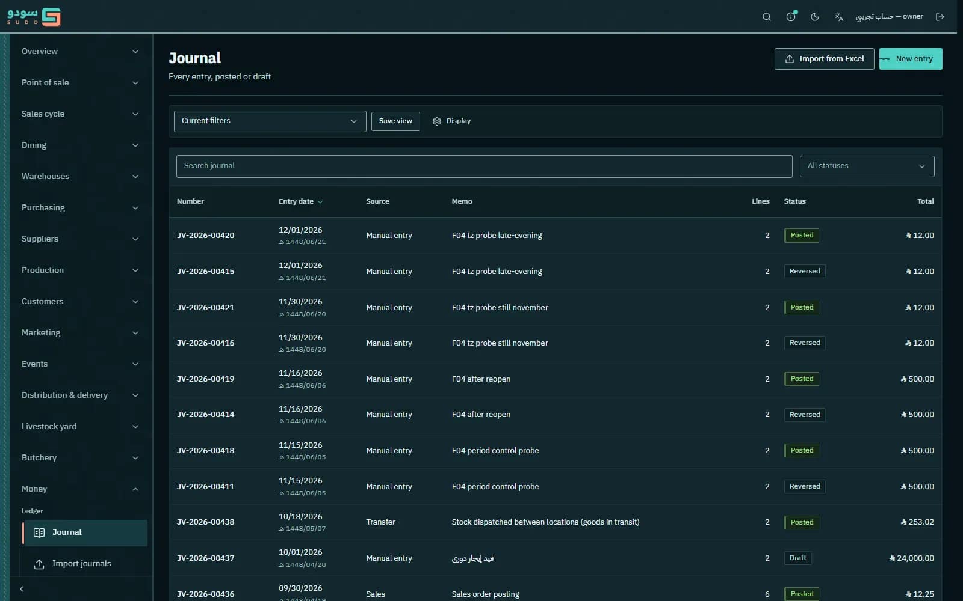Viewport: 963px width, 601px height.
Task: Collapse the sidebar with the arrow icon
Action: [x=22, y=589]
